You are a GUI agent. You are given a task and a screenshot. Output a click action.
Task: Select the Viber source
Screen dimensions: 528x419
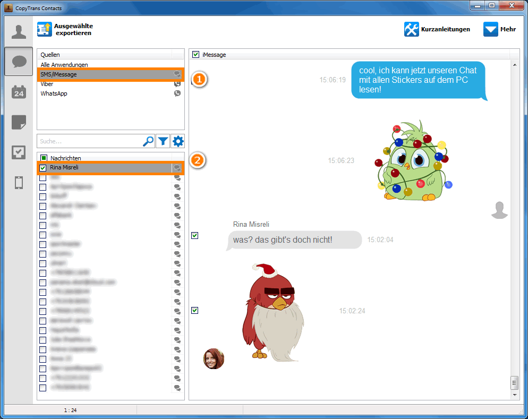[110, 84]
